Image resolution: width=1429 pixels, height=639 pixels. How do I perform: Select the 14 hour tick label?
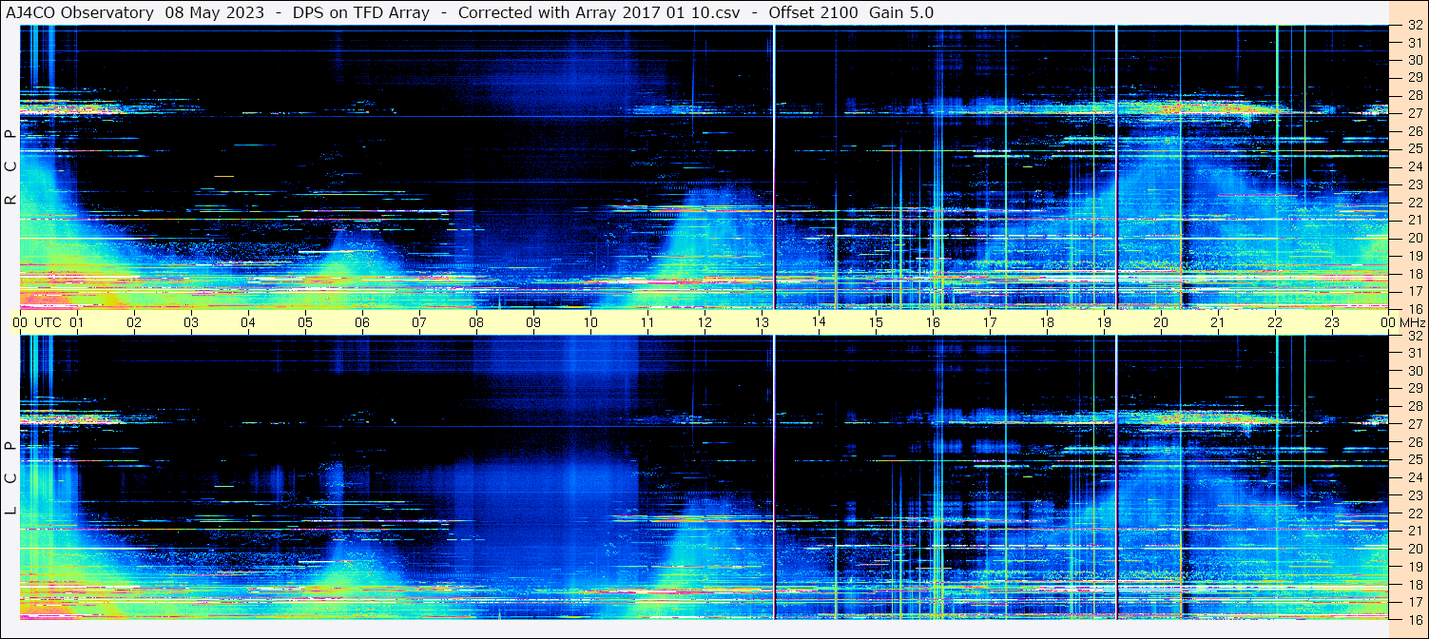pos(819,322)
